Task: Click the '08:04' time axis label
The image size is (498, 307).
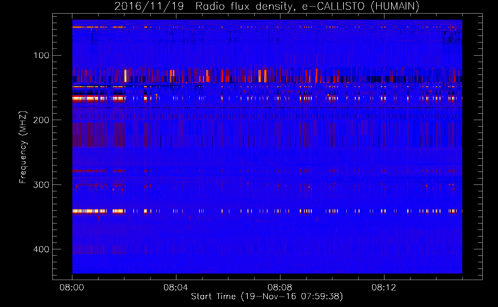Action: (176, 288)
